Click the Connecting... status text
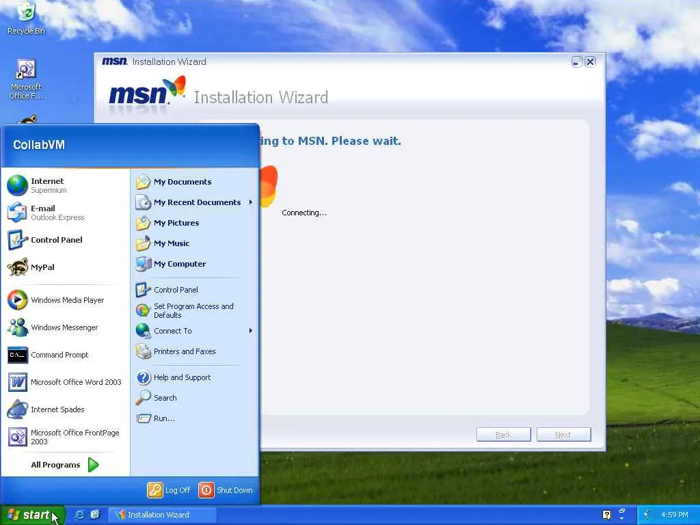The image size is (700, 525). (304, 213)
